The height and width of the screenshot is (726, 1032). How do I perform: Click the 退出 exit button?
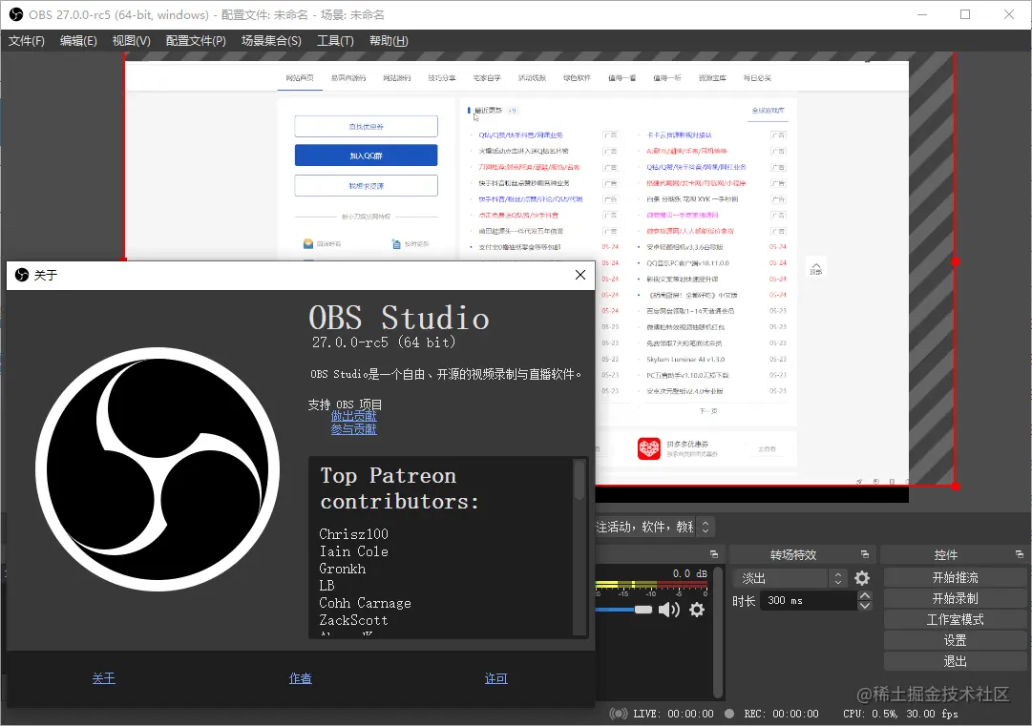click(x=955, y=661)
